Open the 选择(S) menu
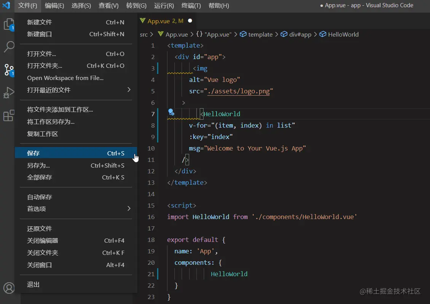 tap(81, 5)
